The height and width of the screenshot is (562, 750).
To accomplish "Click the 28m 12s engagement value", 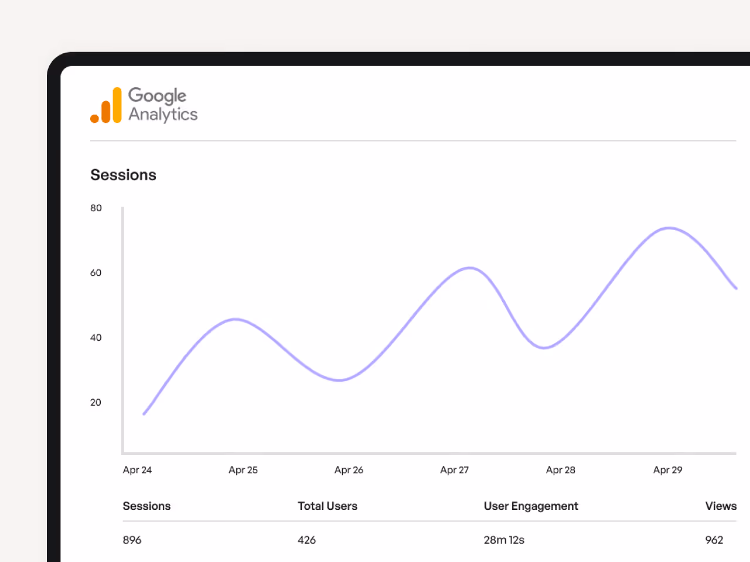I will pos(504,540).
